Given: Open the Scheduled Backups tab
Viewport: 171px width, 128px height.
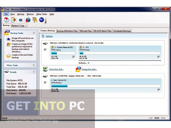Looking at the screenshot, I should [122, 31].
